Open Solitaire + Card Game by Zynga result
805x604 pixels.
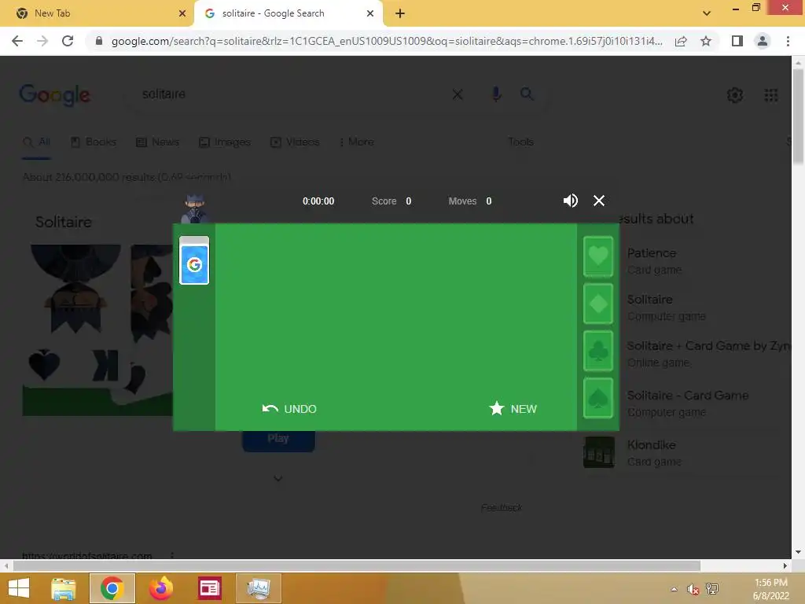tap(708, 353)
